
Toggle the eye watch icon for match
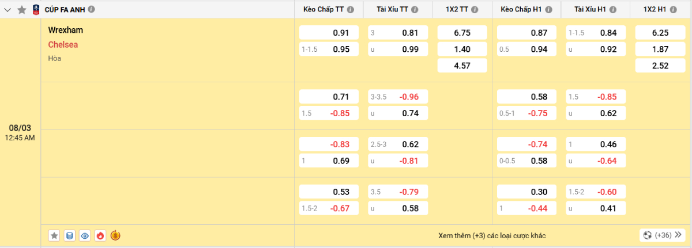point(85,235)
